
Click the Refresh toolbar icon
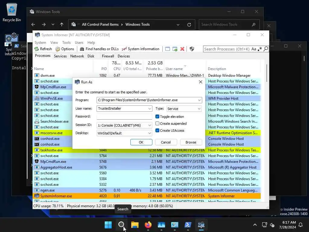43,49
